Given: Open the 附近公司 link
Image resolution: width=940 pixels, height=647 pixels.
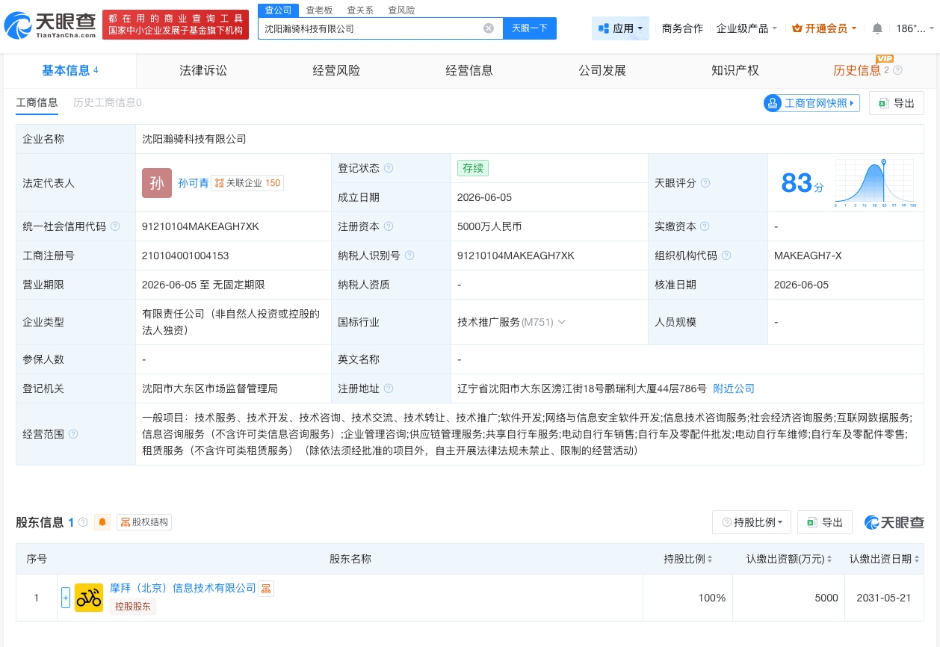Looking at the screenshot, I should coord(734,388).
